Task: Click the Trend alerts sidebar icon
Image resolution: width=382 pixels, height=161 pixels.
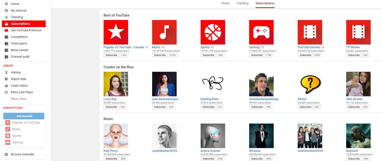Action: [6, 44]
